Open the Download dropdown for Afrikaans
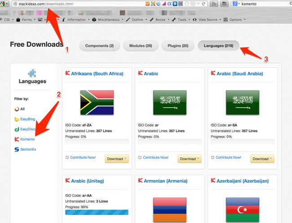Image resolution: width=292 pixels, height=223 pixels. click(x=117, y=159)
